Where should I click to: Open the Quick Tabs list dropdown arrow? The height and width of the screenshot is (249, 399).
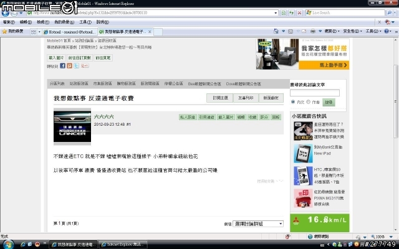coord(39,32)
